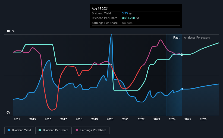Click the 2014 x-axis label

point(17,119)
